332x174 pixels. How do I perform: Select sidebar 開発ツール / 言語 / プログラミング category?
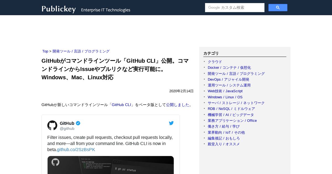tap(236, 74)
